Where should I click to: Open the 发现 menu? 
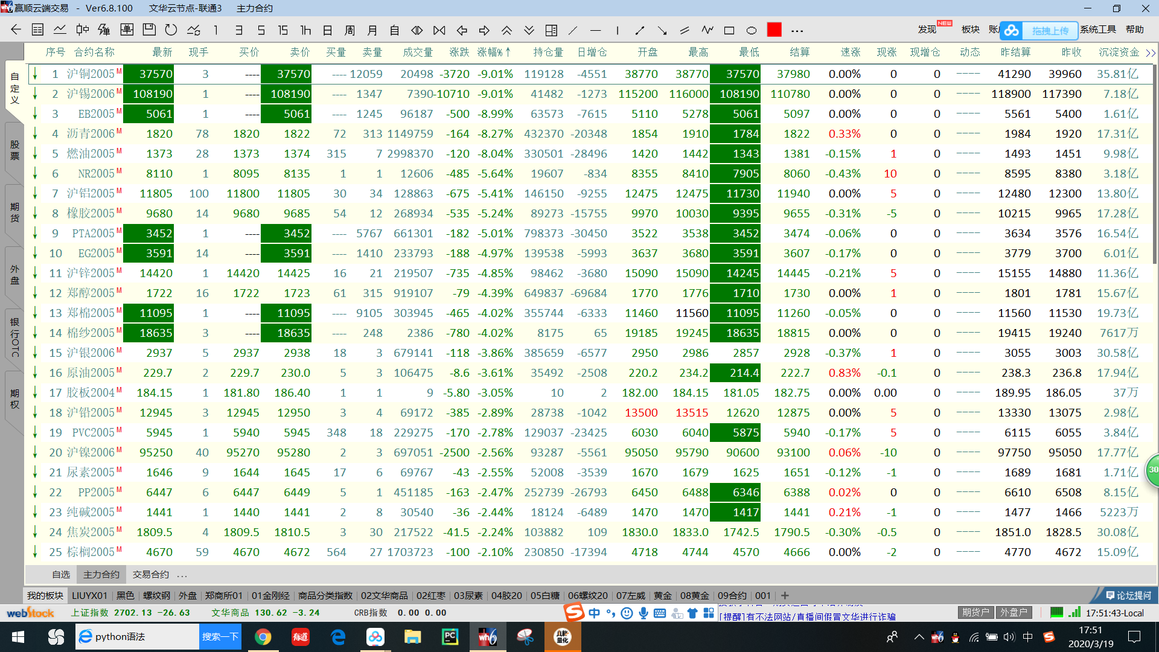[927, 30]
